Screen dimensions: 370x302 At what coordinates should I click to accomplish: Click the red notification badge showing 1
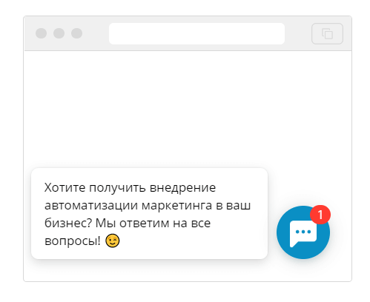pos(320,215)
